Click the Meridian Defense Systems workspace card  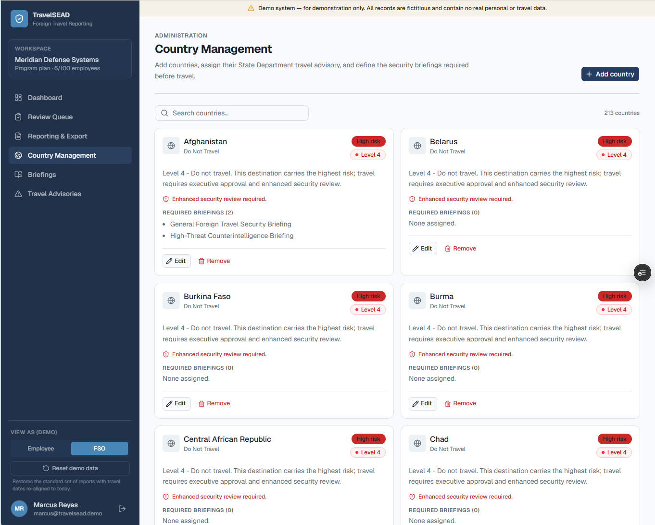click(x=70, y=58)
